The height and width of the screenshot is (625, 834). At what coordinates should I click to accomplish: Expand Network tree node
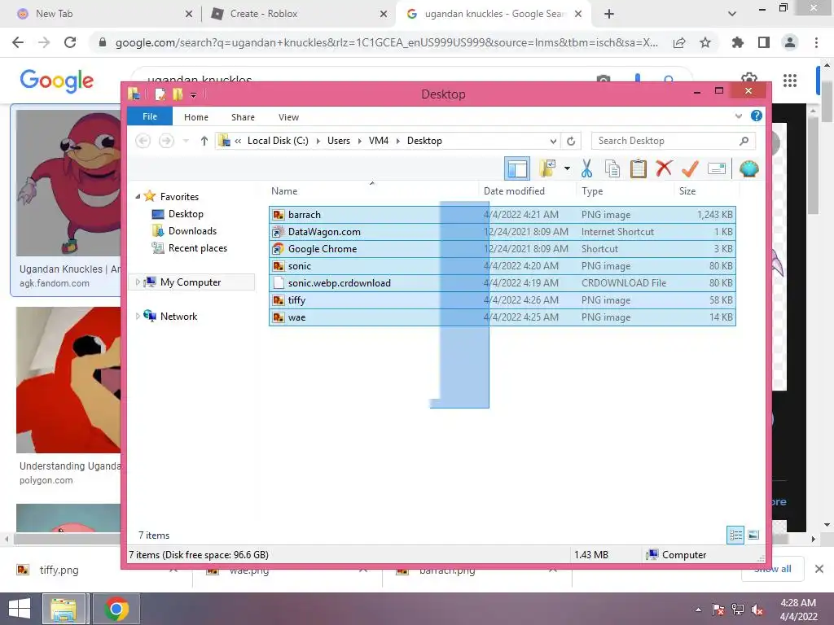tap(138, 317)
